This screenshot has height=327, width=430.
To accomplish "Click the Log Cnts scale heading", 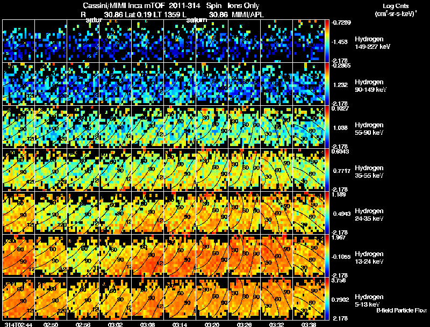I will pos(396,6).
